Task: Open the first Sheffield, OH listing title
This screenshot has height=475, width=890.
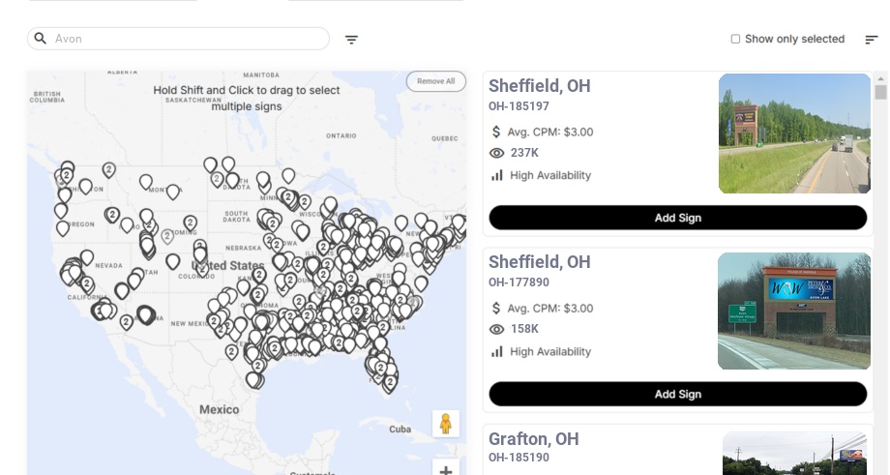Action: (539, 86)
